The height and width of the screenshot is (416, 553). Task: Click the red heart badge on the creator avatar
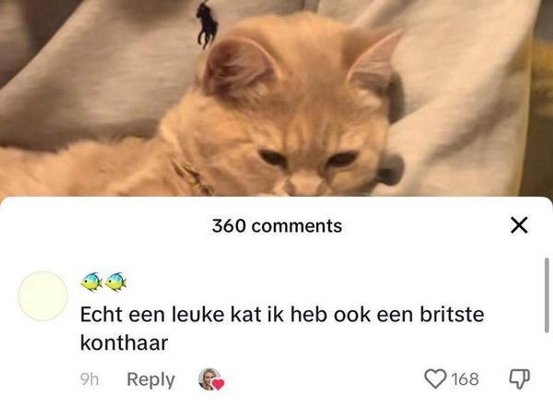point(218,384)
